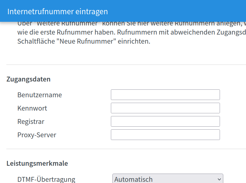246x183 pixels.
Task: Click the Kennwort label text
Action: point(32,108)
